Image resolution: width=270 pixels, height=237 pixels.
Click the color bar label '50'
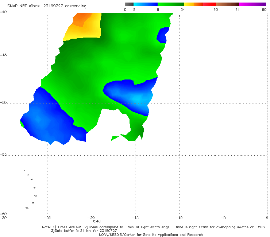pos(216,10)
